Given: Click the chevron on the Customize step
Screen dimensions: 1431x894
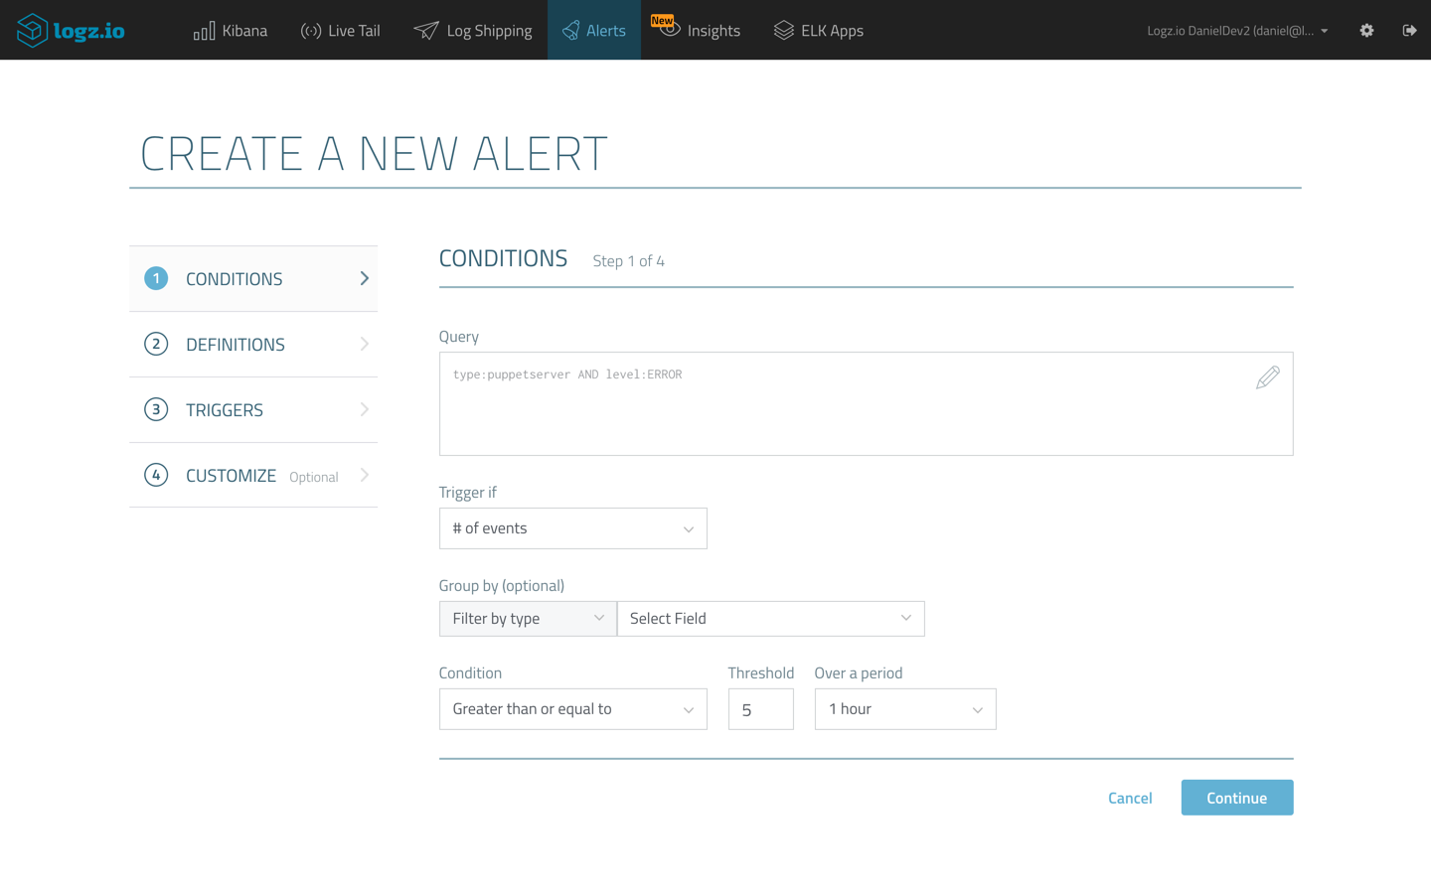Looking at the screenshot, I should pos(365,475).
